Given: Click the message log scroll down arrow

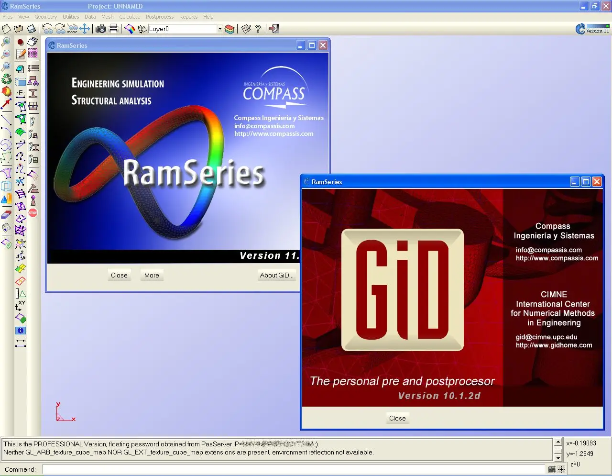Looking at the screenshot, I should tap(557, 458).
